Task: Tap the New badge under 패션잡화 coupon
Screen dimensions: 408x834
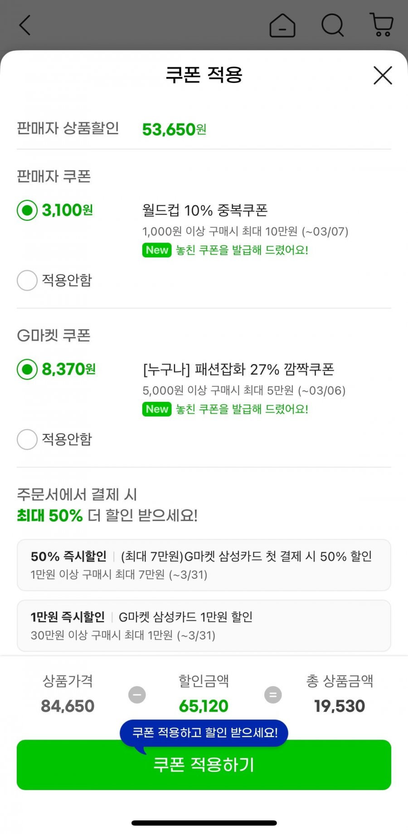Action: coord(157,410)
